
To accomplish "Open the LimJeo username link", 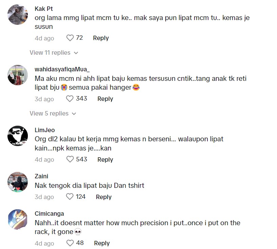I will click(x=44, y=130).
